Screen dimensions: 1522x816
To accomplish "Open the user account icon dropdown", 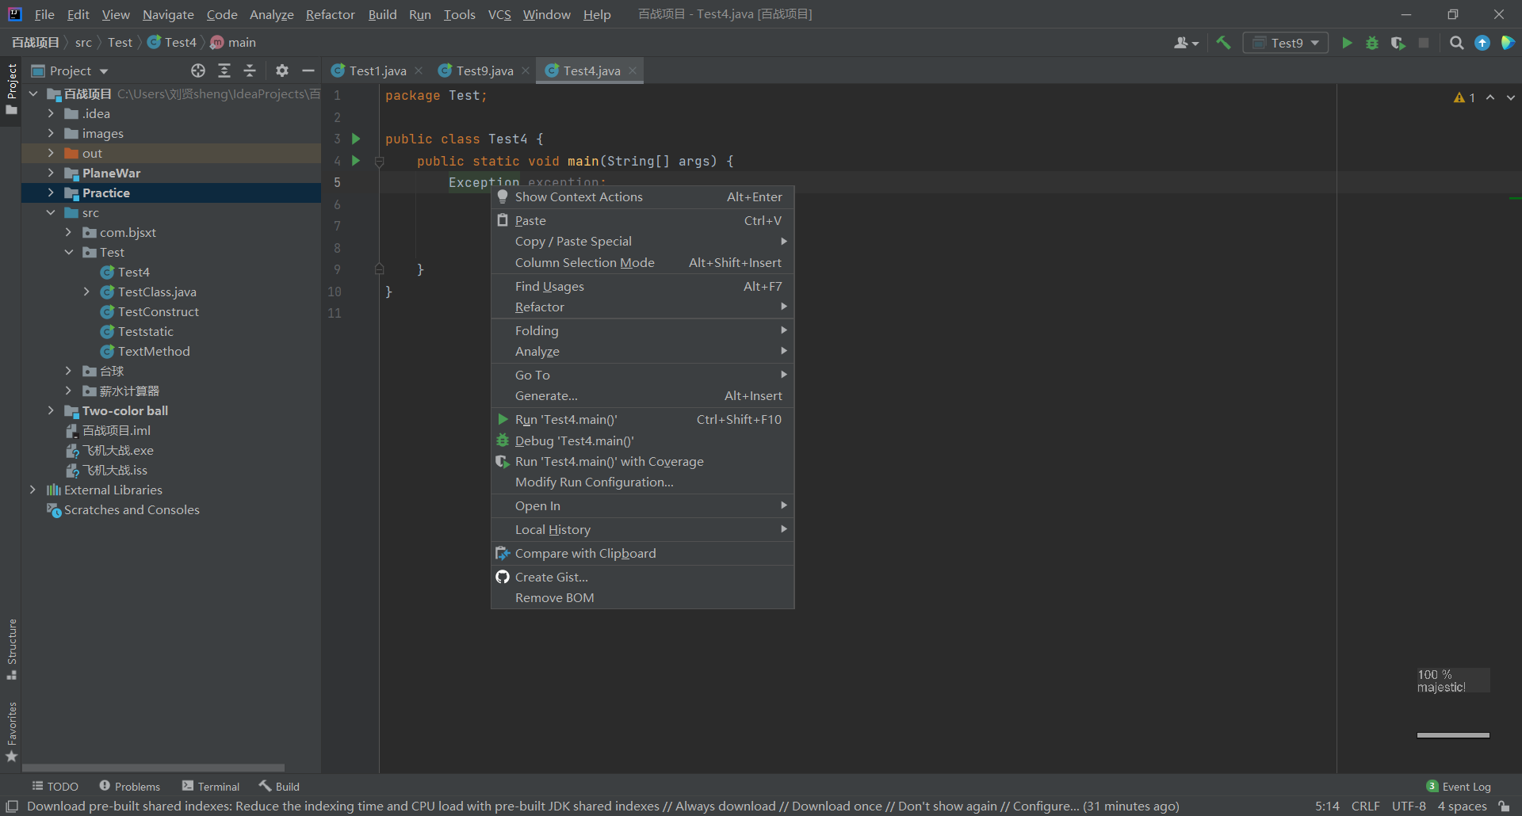I will tap(1186, 43).
